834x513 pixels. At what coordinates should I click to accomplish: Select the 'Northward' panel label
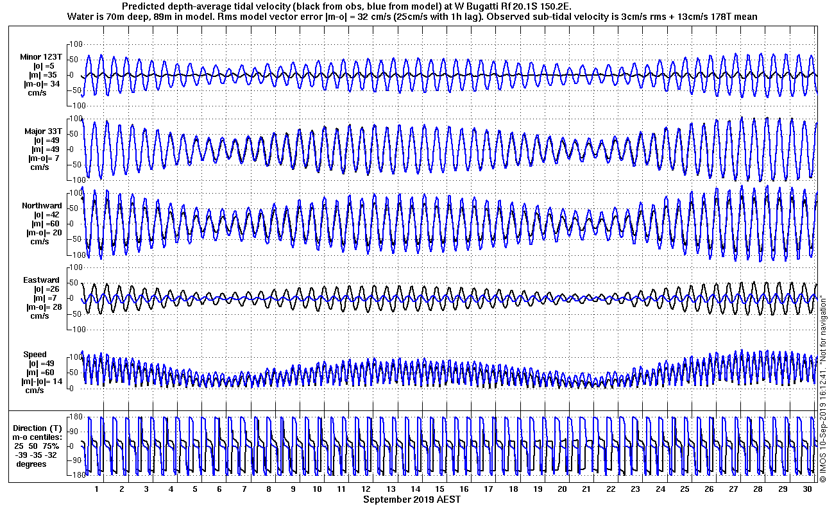click(x=42, y=206)
